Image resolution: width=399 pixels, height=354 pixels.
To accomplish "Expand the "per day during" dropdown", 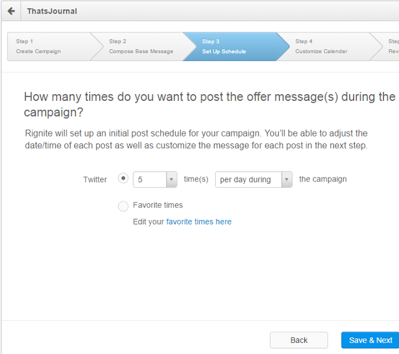I will click(253, 179).
